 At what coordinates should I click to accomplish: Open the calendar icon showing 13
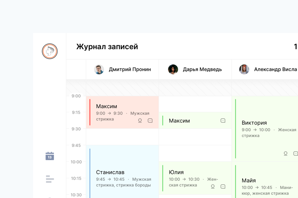coord(50,156)
